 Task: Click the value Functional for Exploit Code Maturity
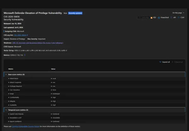click(56, 114)
